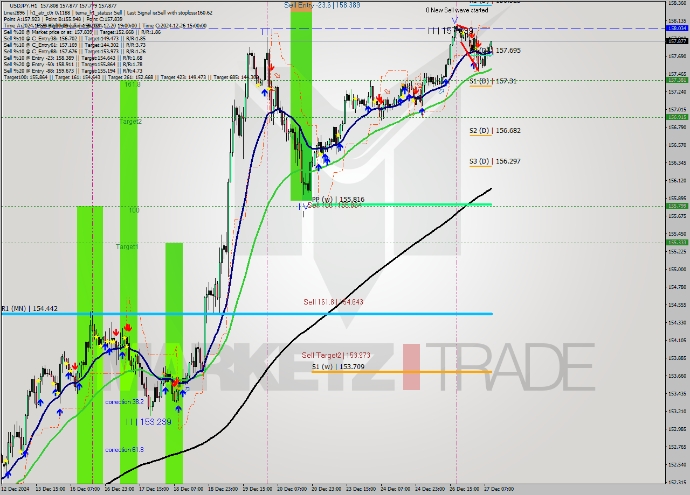This screenshot has width=690, height=495.
Task: Select the S2 (D) | 156.682 pivot label
Action: (495, 131)
